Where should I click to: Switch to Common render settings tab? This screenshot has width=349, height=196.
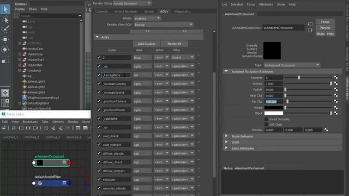pos(102,11)
